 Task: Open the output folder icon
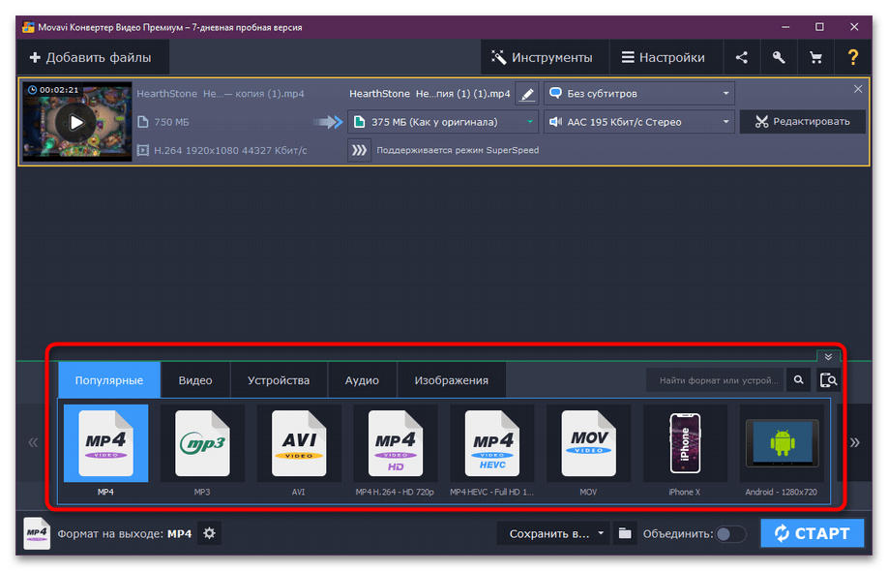pos(625,533)
